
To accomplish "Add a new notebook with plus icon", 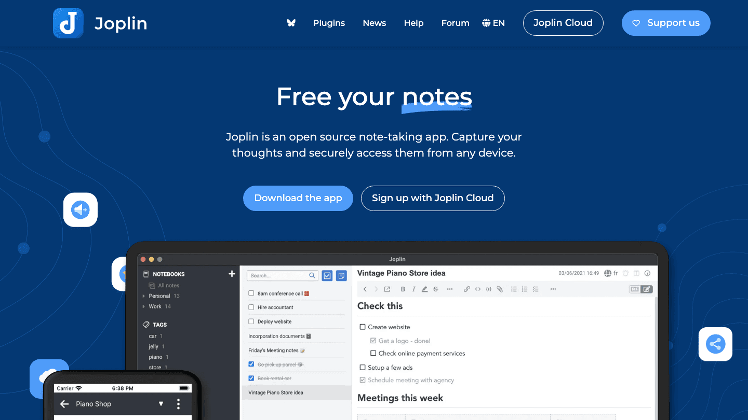I will point(232,274).
